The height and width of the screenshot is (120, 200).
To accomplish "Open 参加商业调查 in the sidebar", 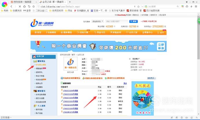I will click(41, 65).
